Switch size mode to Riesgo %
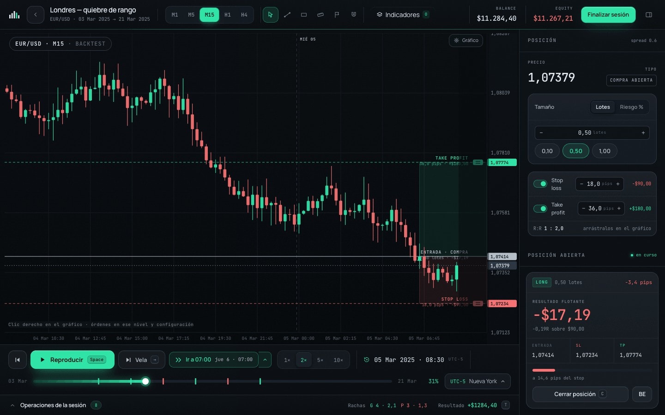665x415 pixels. (x=631, y=107)
